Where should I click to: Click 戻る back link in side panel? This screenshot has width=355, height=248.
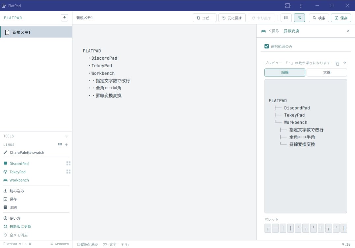pos(274,31)
